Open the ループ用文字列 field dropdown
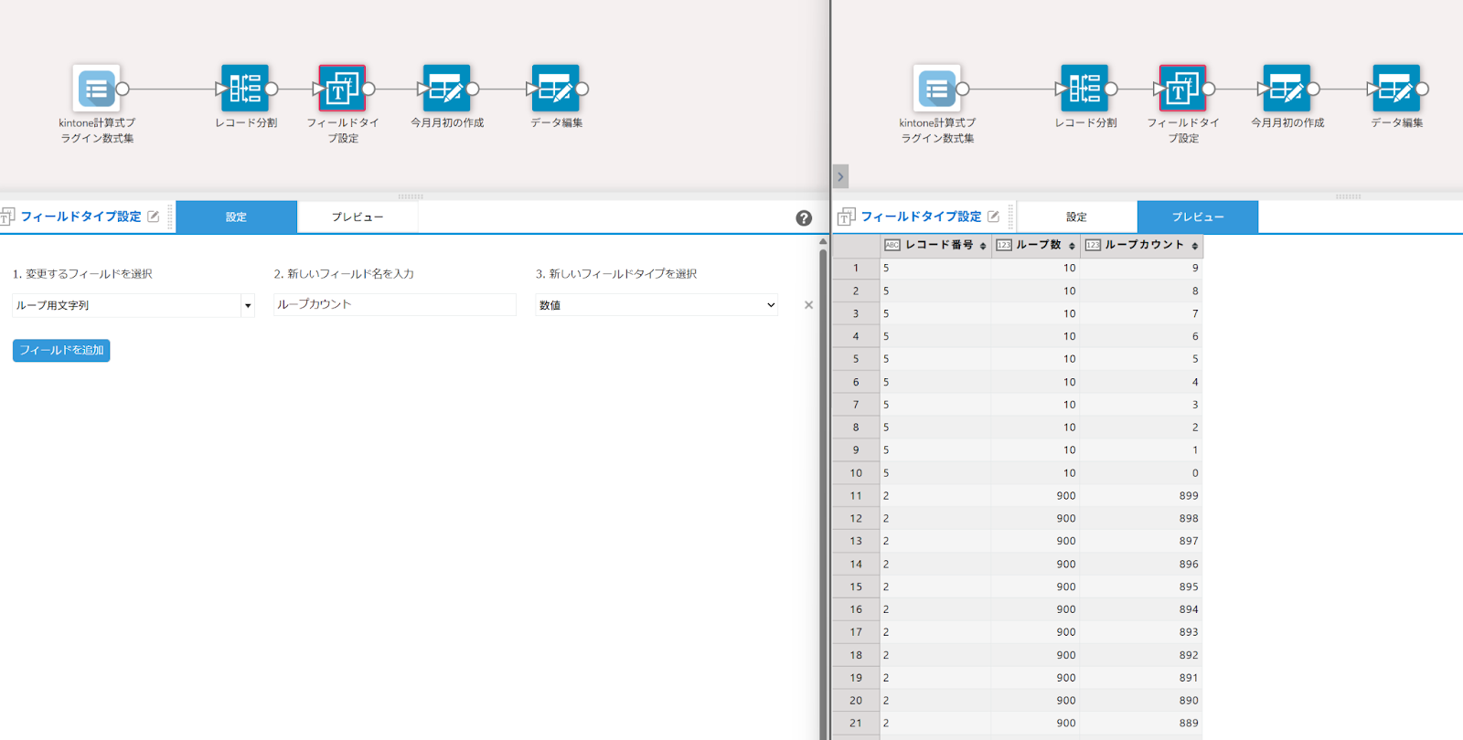 click(x=248, y=305)
